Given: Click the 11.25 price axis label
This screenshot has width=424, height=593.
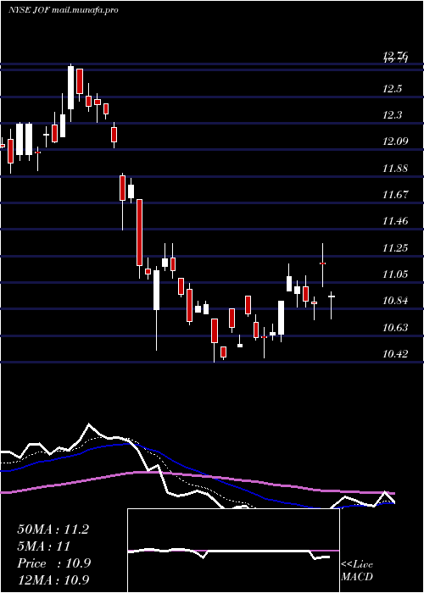Looking at the screenshot, I should tap(396, 247).
